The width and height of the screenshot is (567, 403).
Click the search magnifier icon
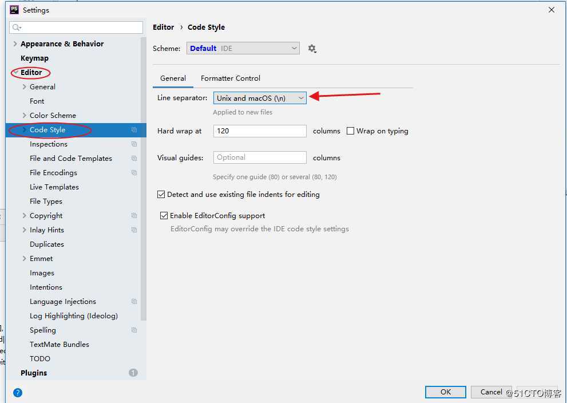coord(17,27)
